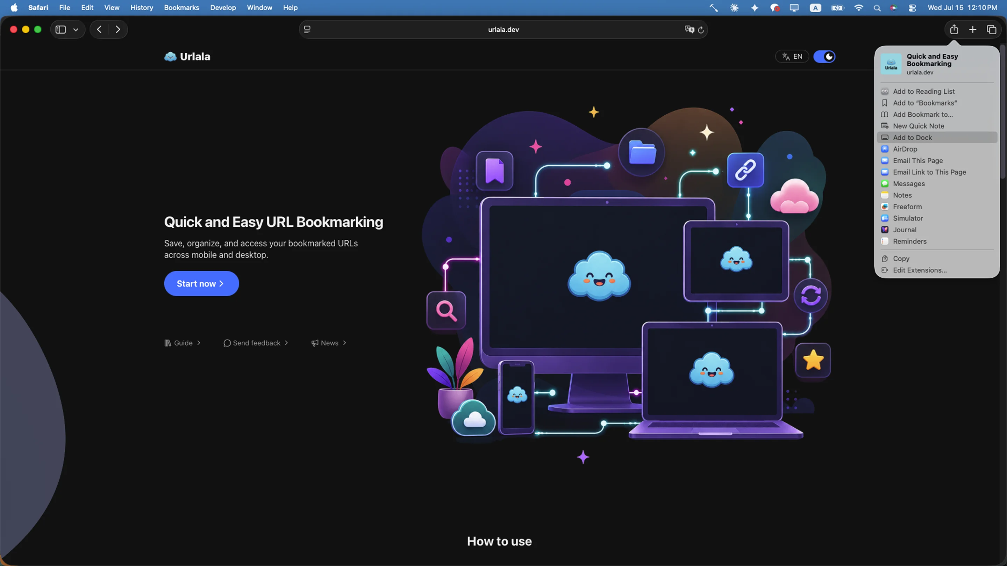The width and height of the screenshot is (1007, 566).
Task: Reload the page with refresh icon
Action: click(701, 30)
